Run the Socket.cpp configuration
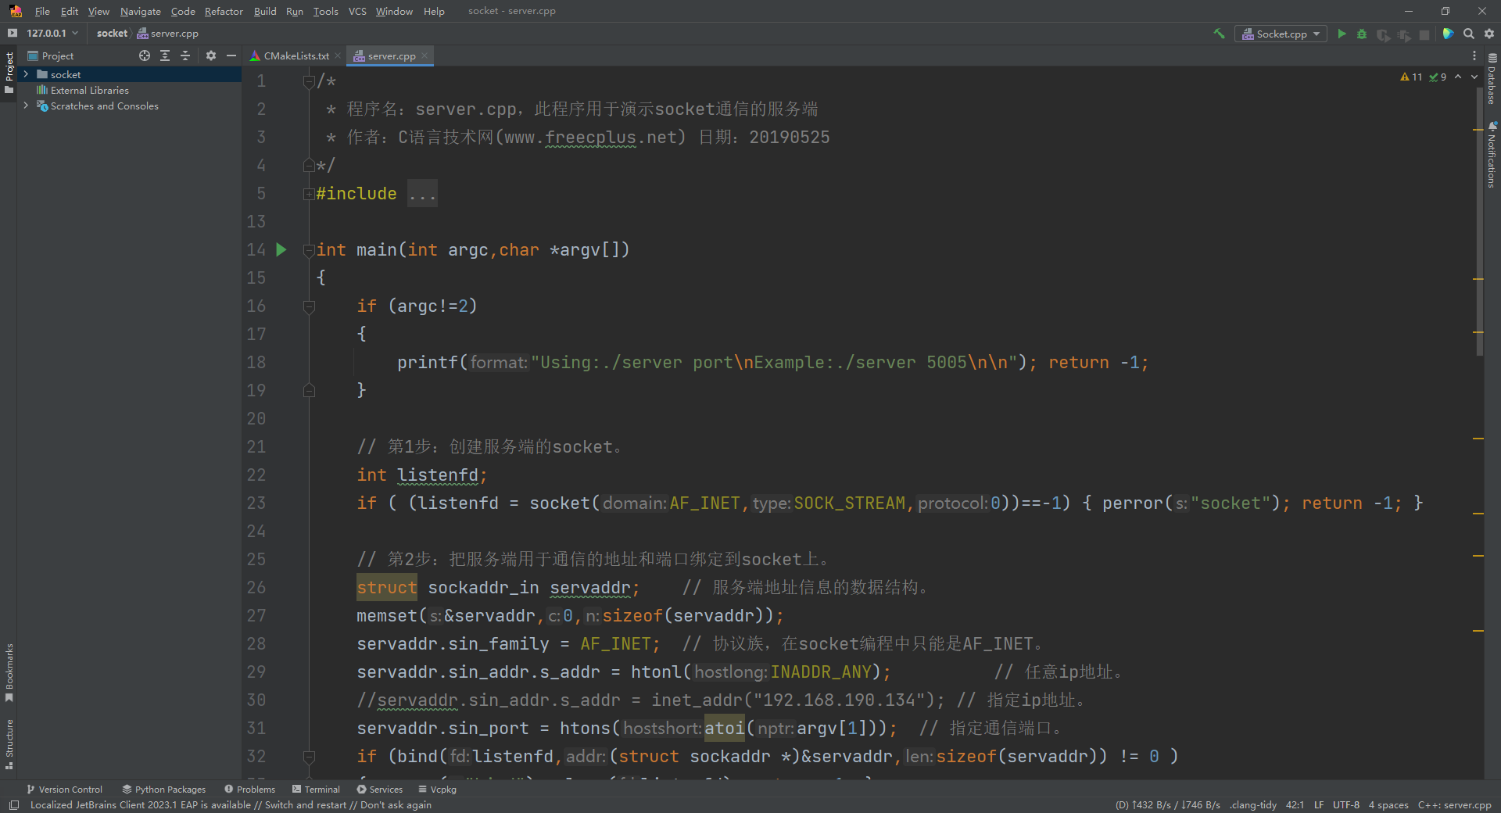1501x813 pixels. coord(1342,34)
